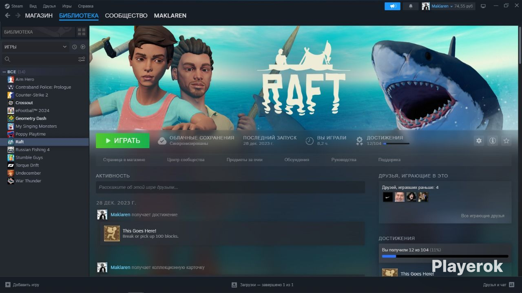Open Maklaren name in achievement activity

coord(120,214)
